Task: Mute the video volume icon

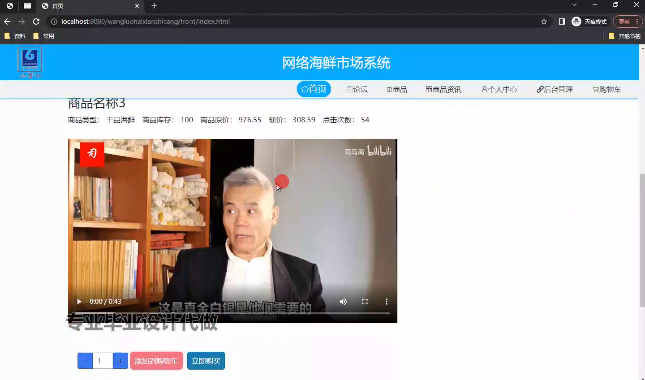Action: (343, 302)
